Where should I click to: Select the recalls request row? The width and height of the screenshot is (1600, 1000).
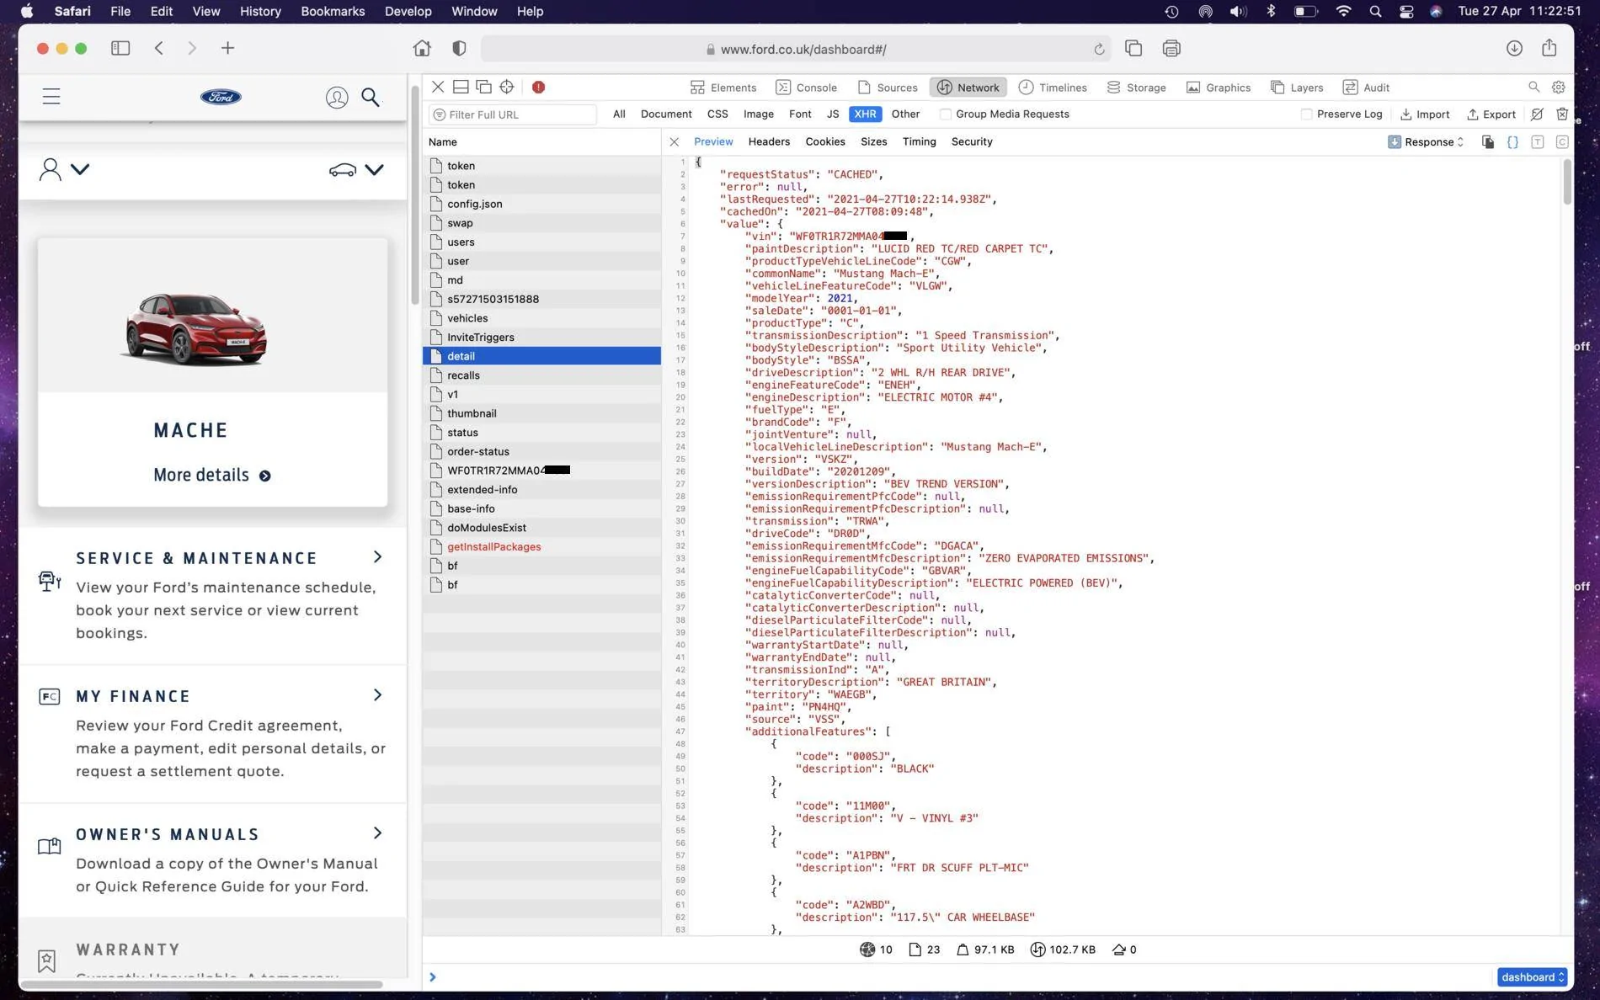[x=542, y=375]
